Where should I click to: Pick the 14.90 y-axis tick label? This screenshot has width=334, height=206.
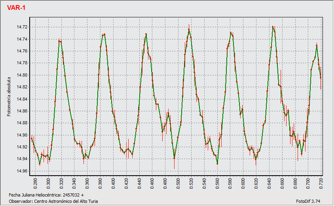pos(21,135)
